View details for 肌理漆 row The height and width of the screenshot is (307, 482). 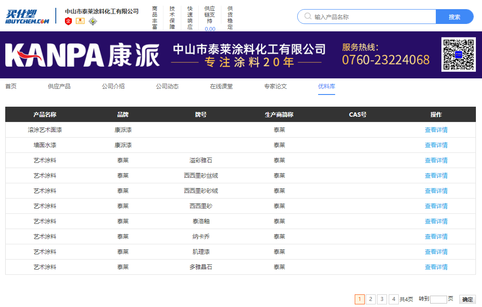436,252
